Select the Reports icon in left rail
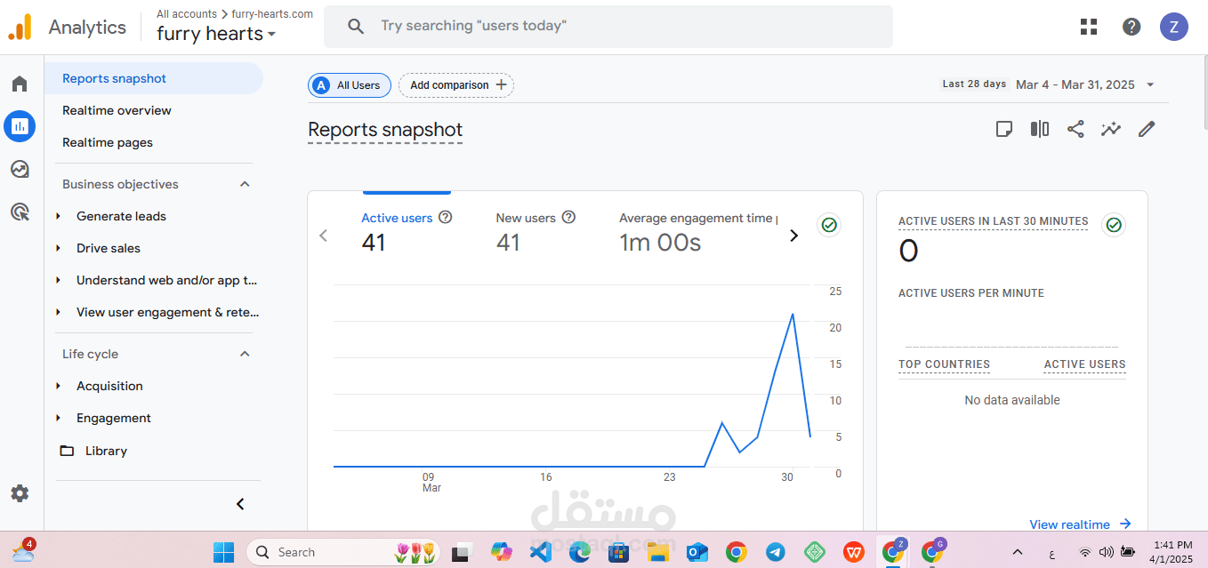This screenshot has width=1208, height=568. pyautogui.click(x=20, y=126)
